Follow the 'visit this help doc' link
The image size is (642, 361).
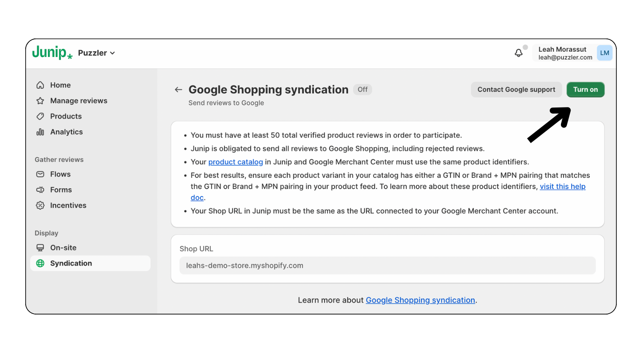coord(563,187)
